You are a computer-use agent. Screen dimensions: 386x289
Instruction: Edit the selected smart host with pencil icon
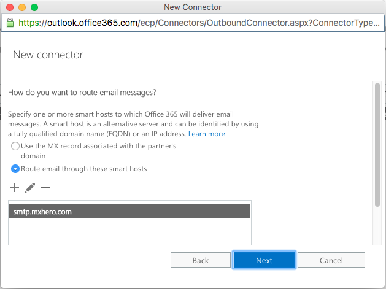(30, 188)
